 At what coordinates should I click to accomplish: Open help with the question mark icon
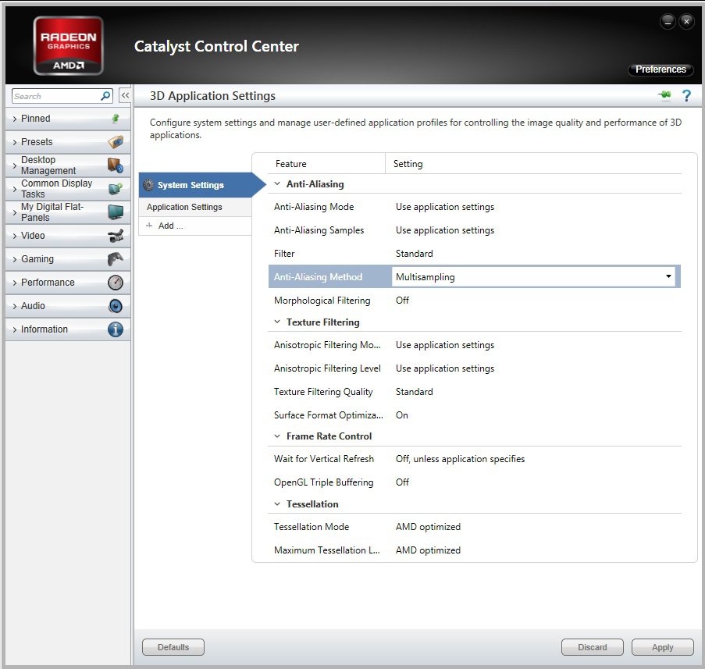tap(686, 95)
